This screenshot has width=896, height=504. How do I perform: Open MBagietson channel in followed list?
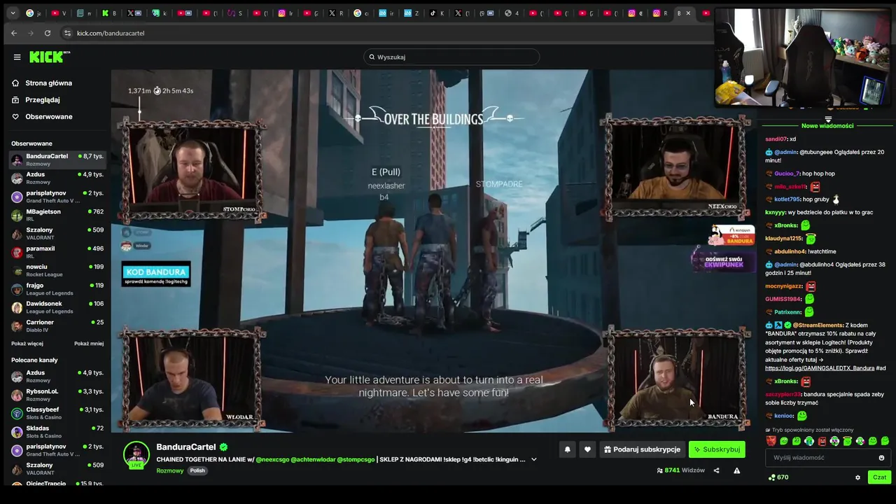pyautogui.click(x=57, y=215)
